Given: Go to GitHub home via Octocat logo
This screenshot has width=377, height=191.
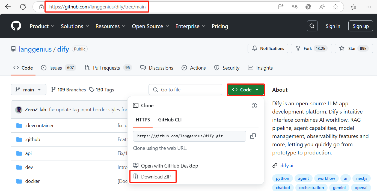Looking at the screenshot, I should click(x=16, y=26).
